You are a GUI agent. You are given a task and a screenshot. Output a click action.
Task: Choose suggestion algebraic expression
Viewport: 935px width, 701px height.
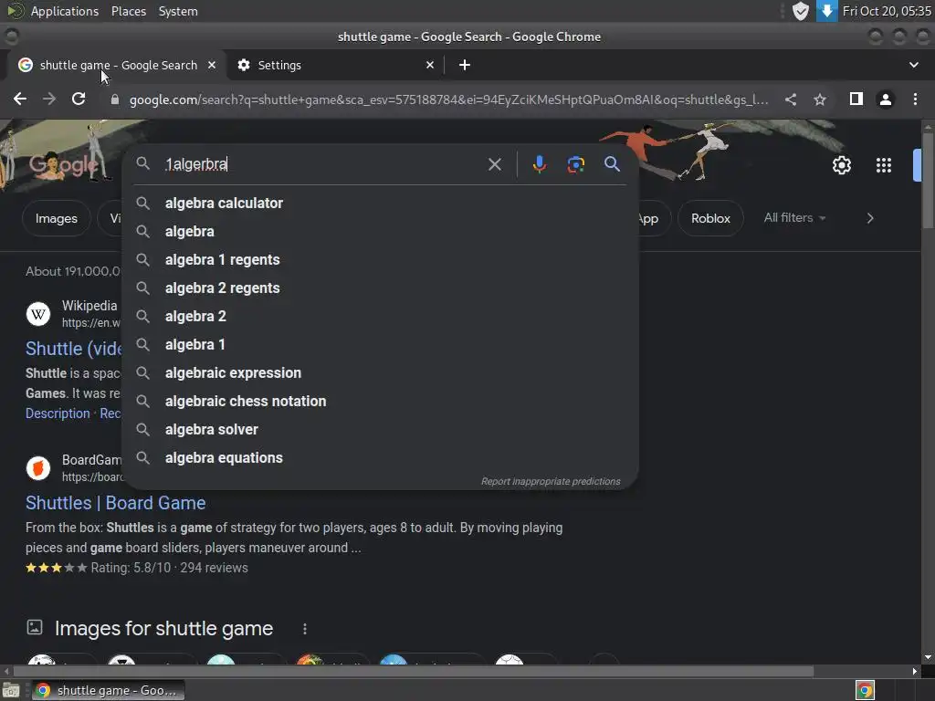pos(381,372)
